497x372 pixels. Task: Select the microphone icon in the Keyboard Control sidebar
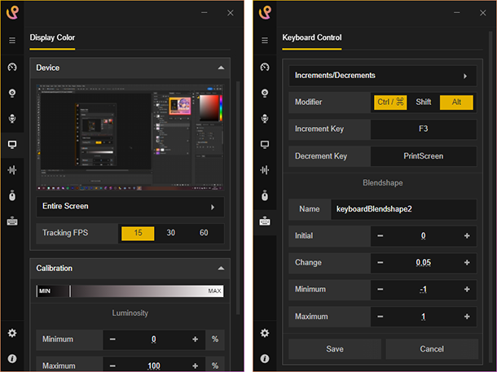click(x=265, y=119)
